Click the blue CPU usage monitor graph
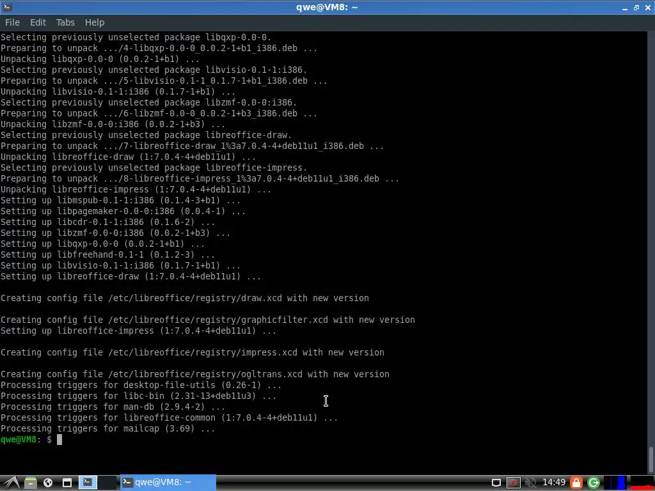Screen dimensions: 655x491 (616, 483)
